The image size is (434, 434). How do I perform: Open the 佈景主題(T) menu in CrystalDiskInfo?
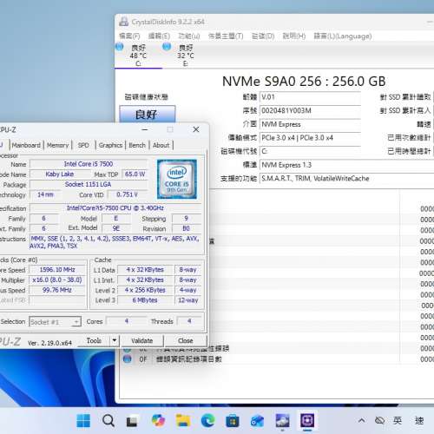[x=226, y=36]
